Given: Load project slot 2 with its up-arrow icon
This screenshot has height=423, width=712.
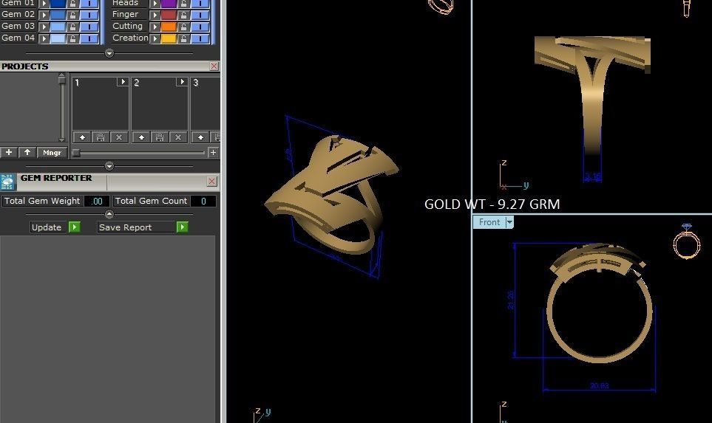Looking at the screenshot, I should coord(141,137).
